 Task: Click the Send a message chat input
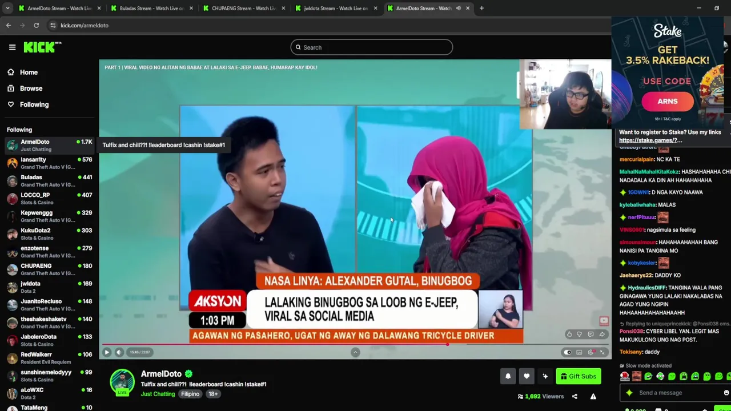674,393
